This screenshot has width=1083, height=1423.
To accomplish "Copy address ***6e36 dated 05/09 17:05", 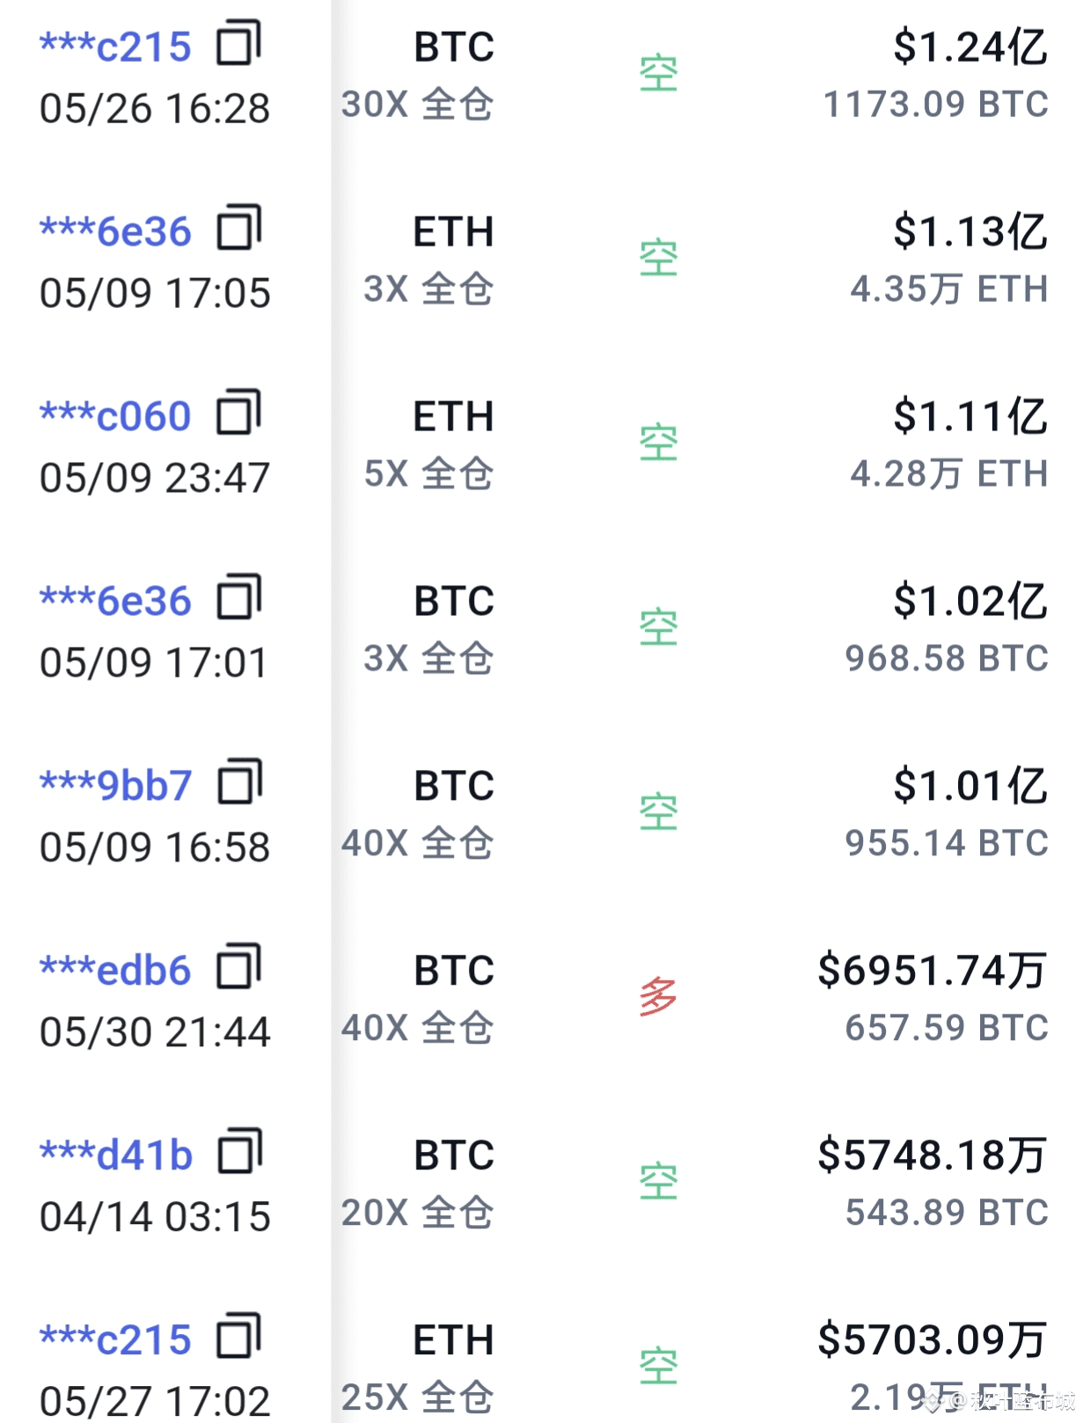I will click(x=239, y=229).
